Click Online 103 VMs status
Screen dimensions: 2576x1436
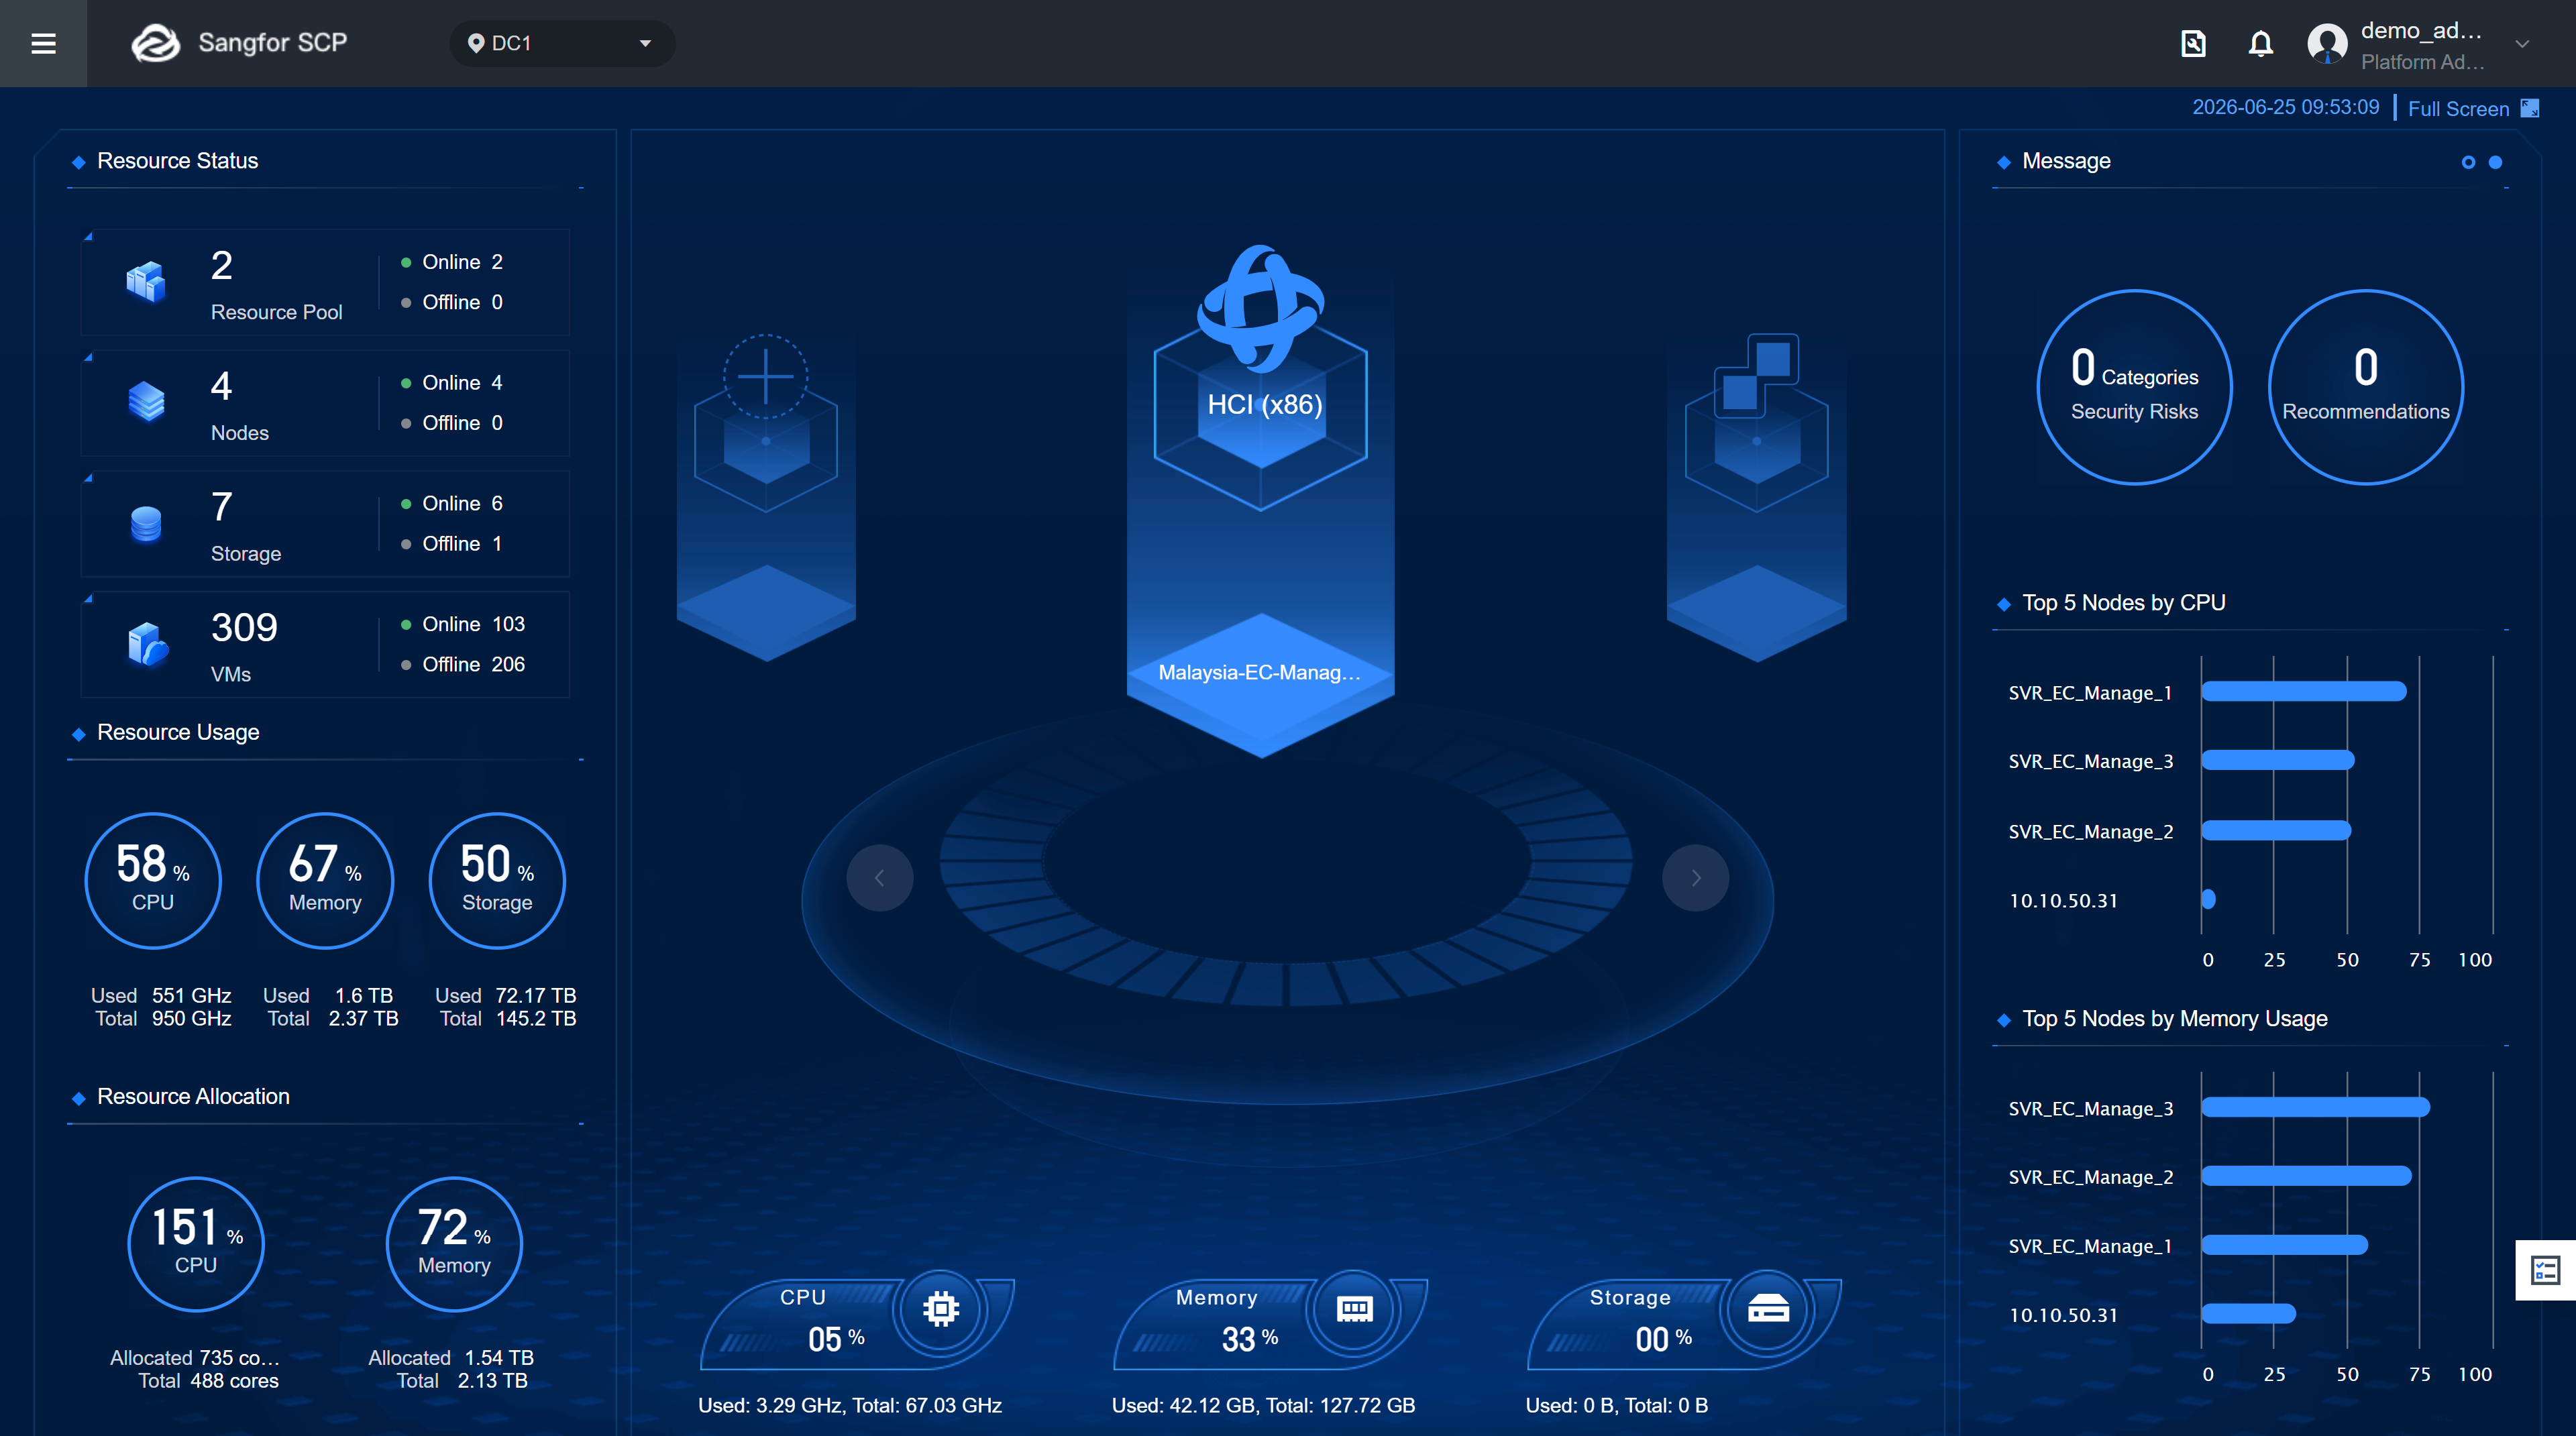tap(463, 624)
